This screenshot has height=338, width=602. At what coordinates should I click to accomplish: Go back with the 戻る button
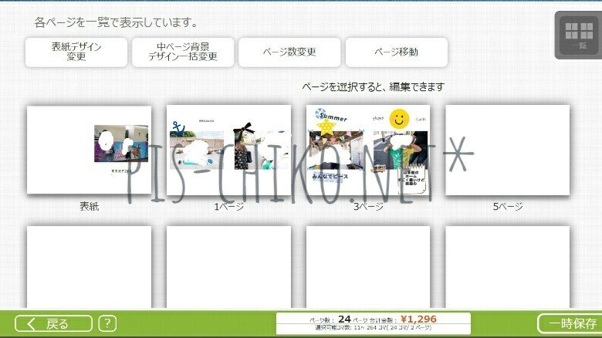pos(54,323)
